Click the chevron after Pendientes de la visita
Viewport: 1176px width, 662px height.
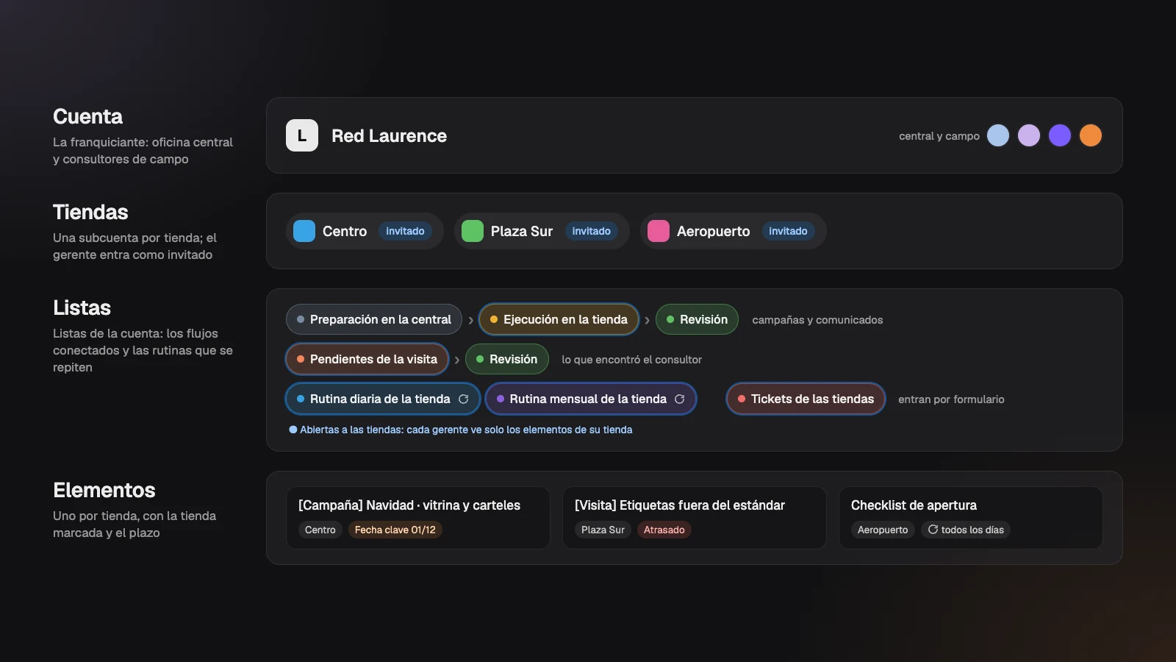[457, 360]
